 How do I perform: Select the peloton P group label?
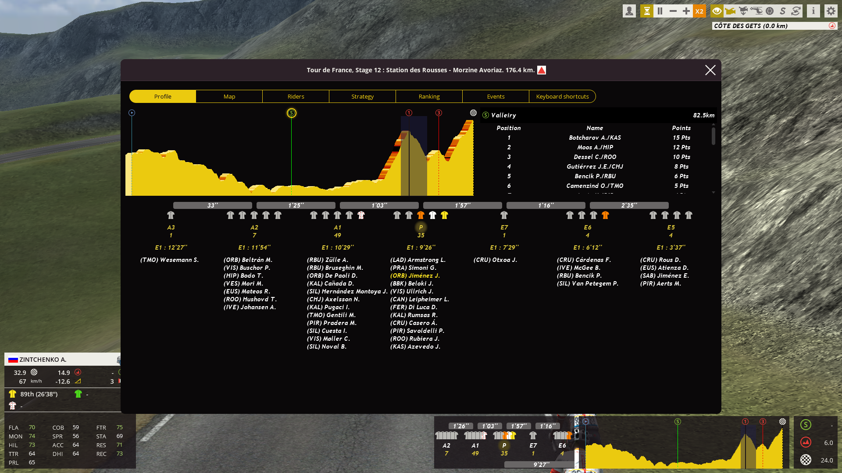[x=421, y=227]
